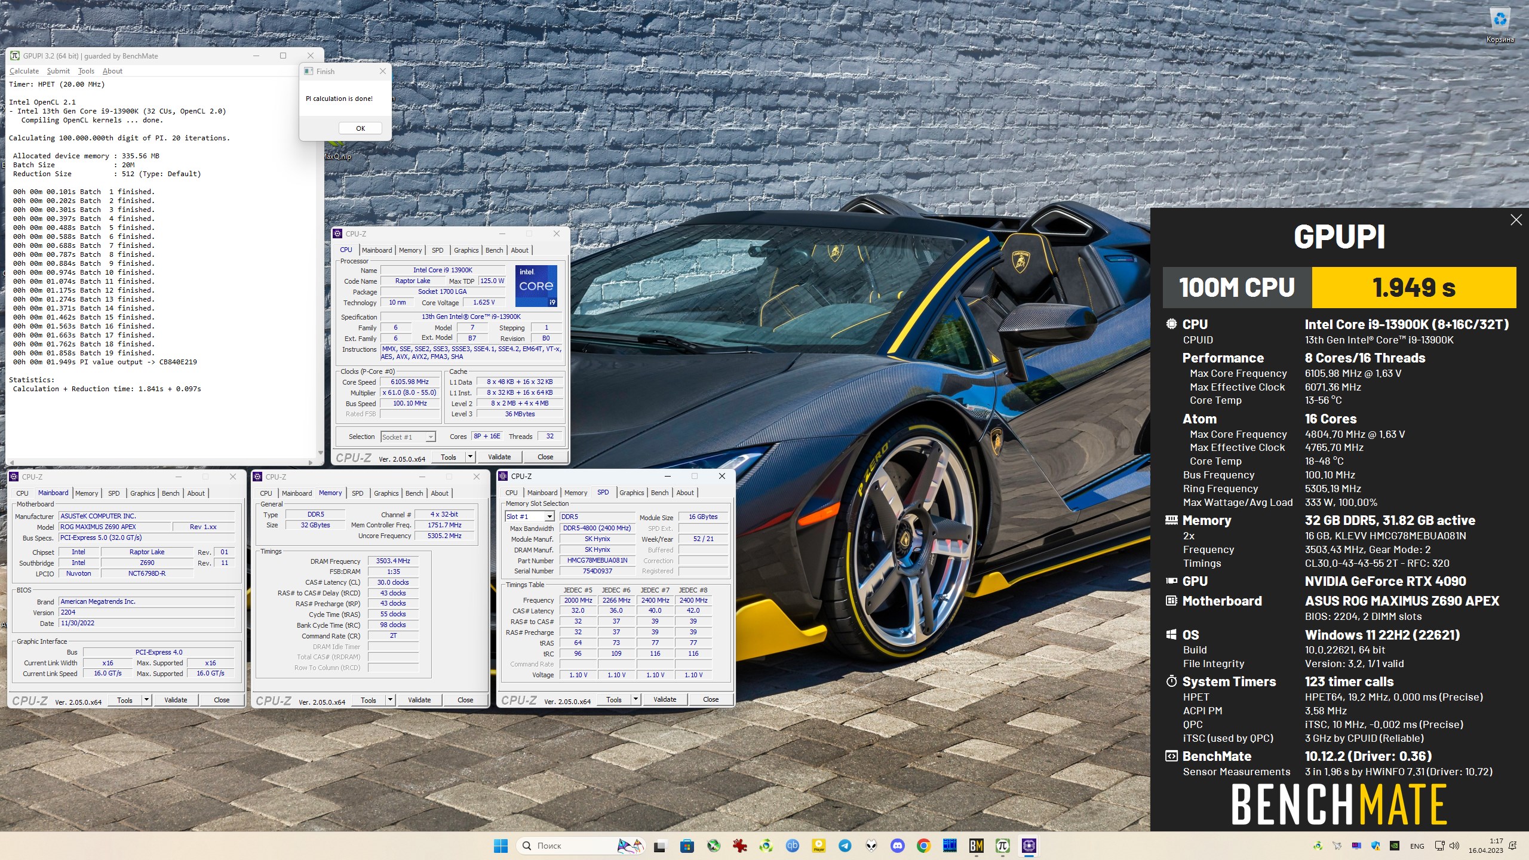Click the FPS monitor tray icon
1529x860 pixels.
point(1356,846)
